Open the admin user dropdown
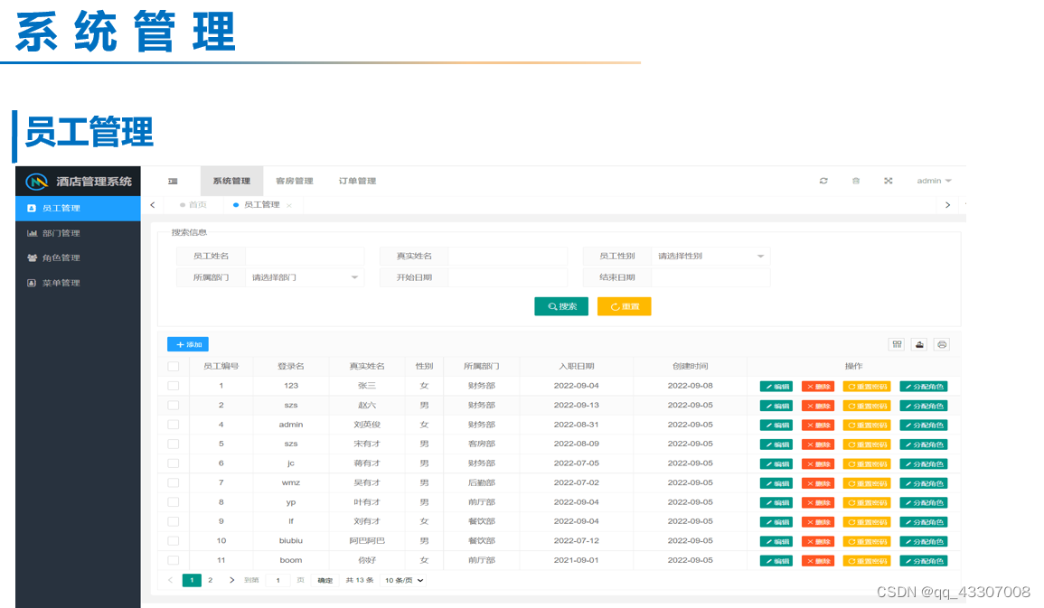Image resolution: width=1044 pixels, height=608 pixels. [x=934, y=181]
